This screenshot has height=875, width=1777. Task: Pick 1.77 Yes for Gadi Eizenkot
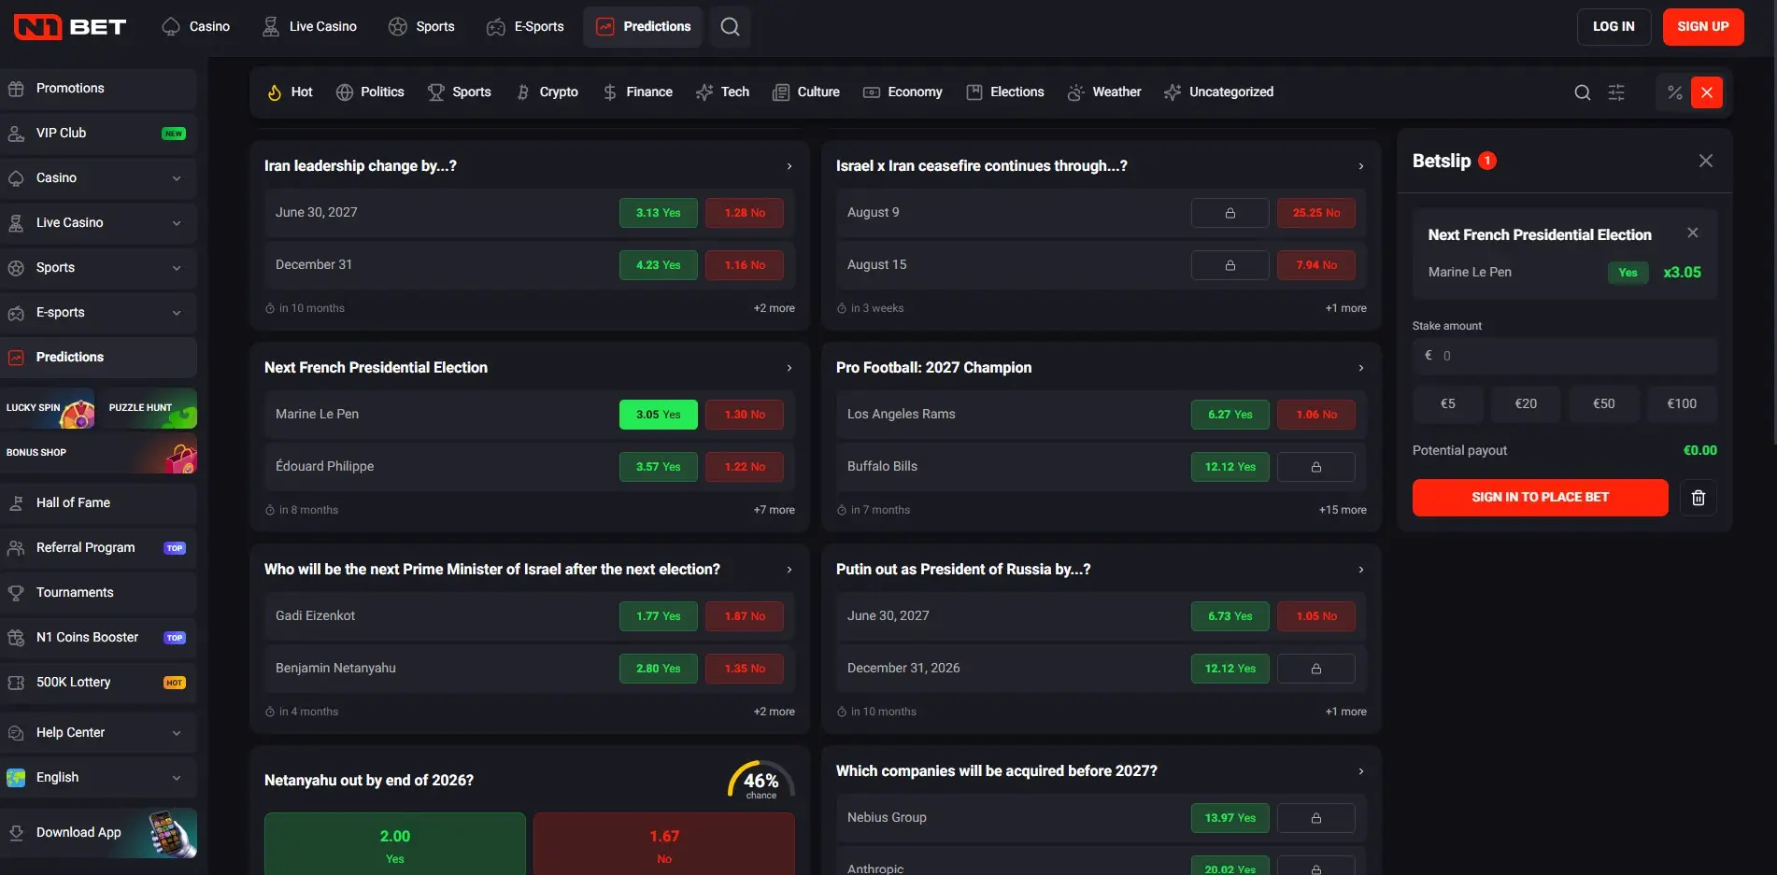[659, 616]
